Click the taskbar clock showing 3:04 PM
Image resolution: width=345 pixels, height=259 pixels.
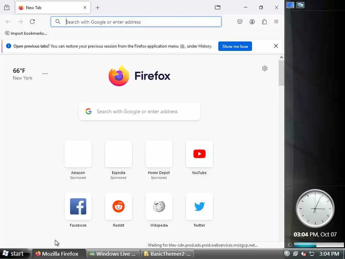click(x=329, y=254)
